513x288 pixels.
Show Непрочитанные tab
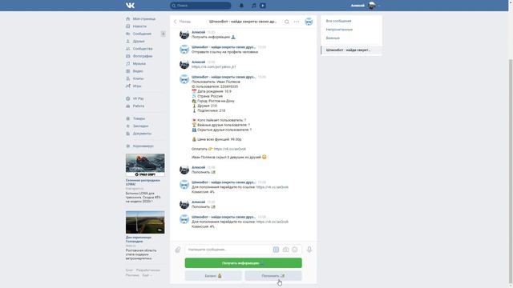[339, 30]
